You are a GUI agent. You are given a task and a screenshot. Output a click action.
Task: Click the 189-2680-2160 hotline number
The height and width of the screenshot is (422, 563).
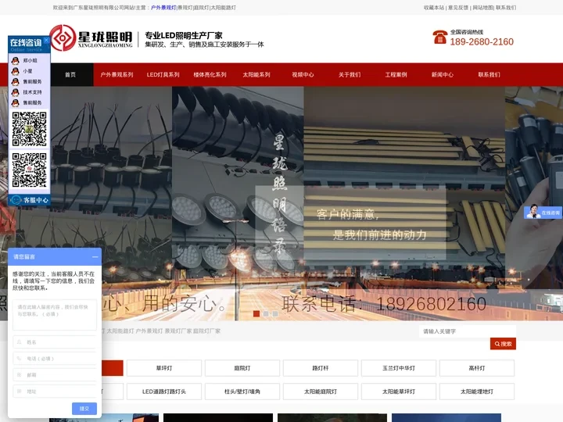click(482, 42)
